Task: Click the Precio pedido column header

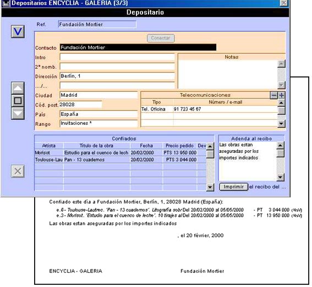Action: pyautogui.click(x=179, y=146)
